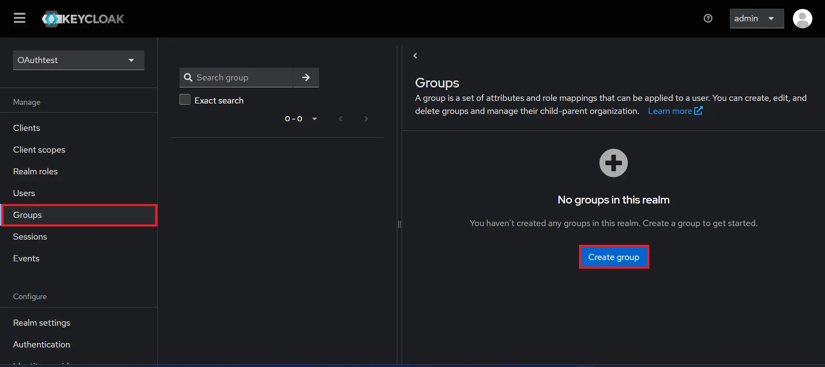The image size is (825, 367).
Task: Expand the 0-0 pagination options
Action: [301, 119]
